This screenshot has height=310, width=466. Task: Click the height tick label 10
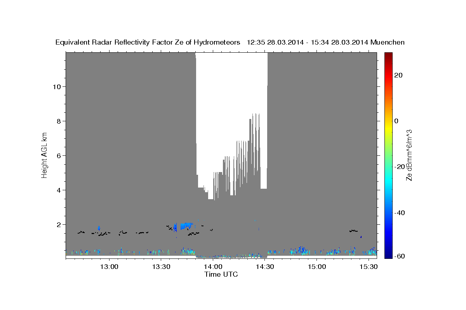57,86
